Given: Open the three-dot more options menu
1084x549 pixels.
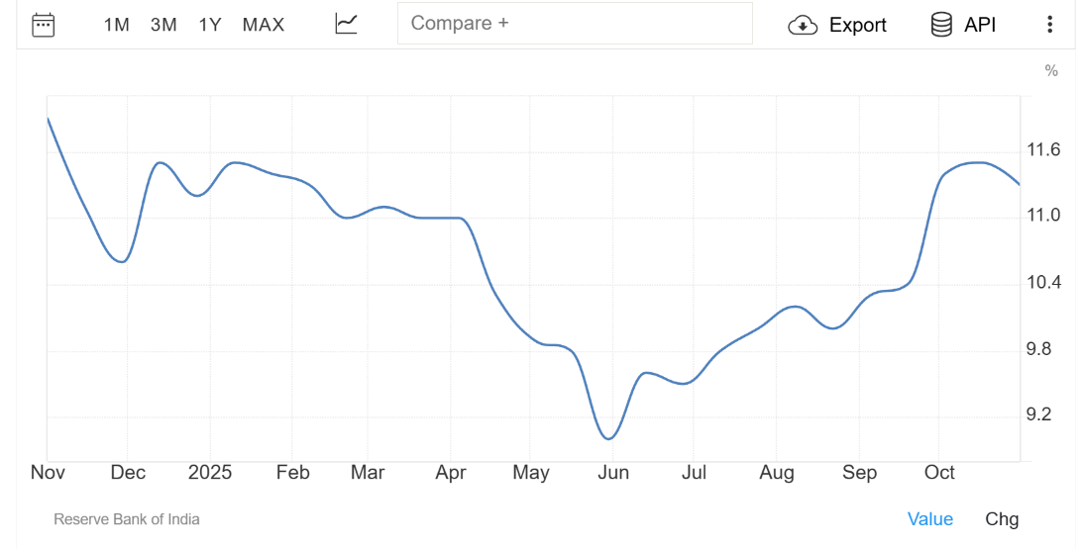Looking at the screenshot, I should pyautogui.click(x=1049, y=25).
